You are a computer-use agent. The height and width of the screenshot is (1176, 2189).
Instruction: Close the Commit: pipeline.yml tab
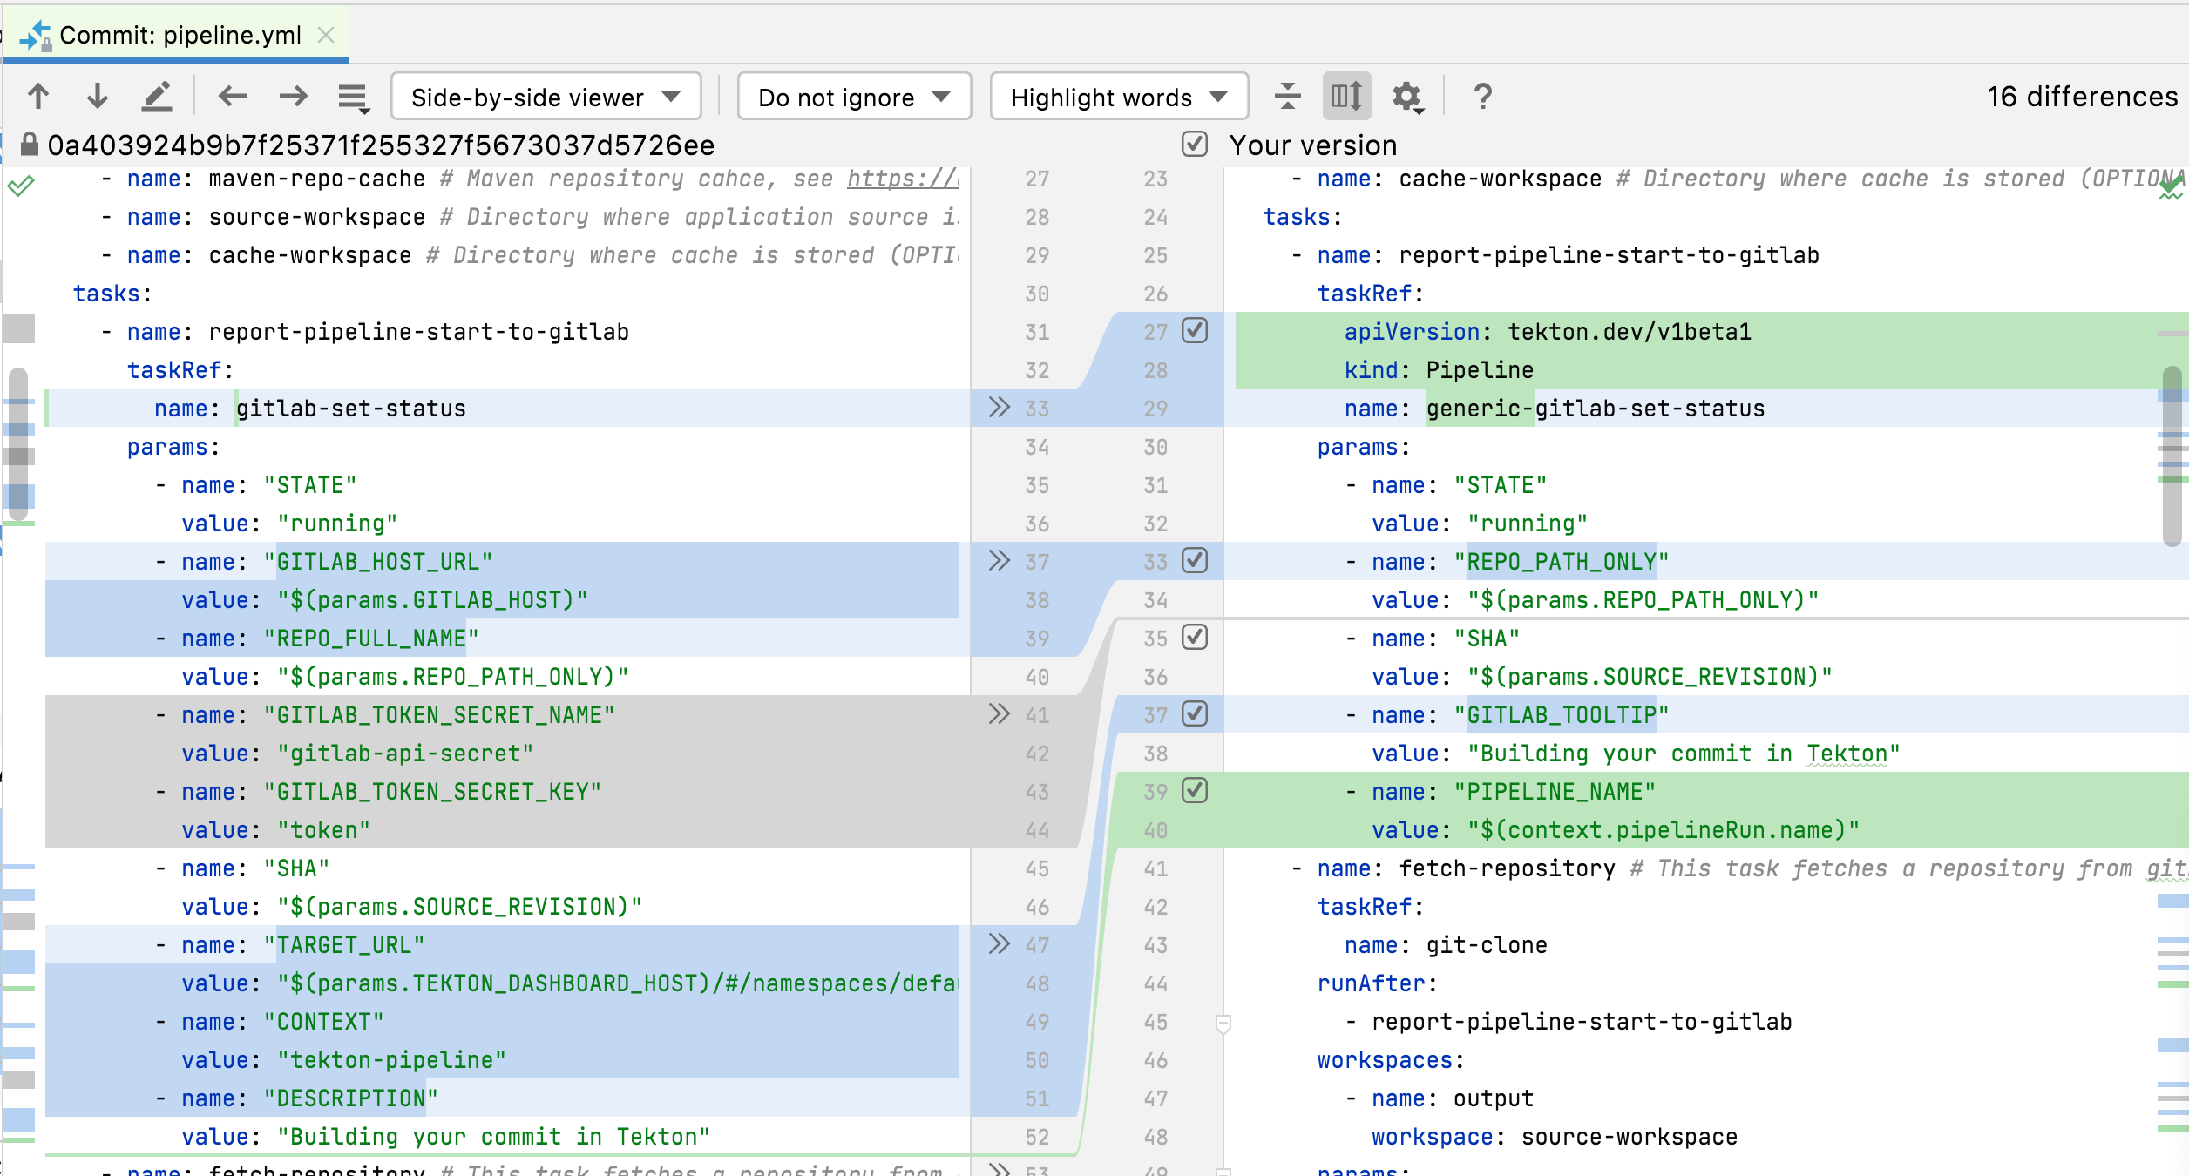point(326,35)
